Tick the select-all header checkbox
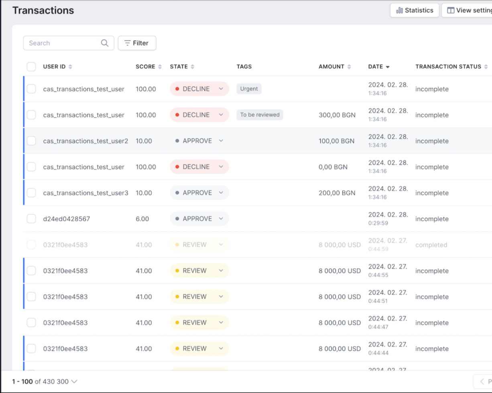Viewport: 492px width, 393px height. tap(31, 67)
